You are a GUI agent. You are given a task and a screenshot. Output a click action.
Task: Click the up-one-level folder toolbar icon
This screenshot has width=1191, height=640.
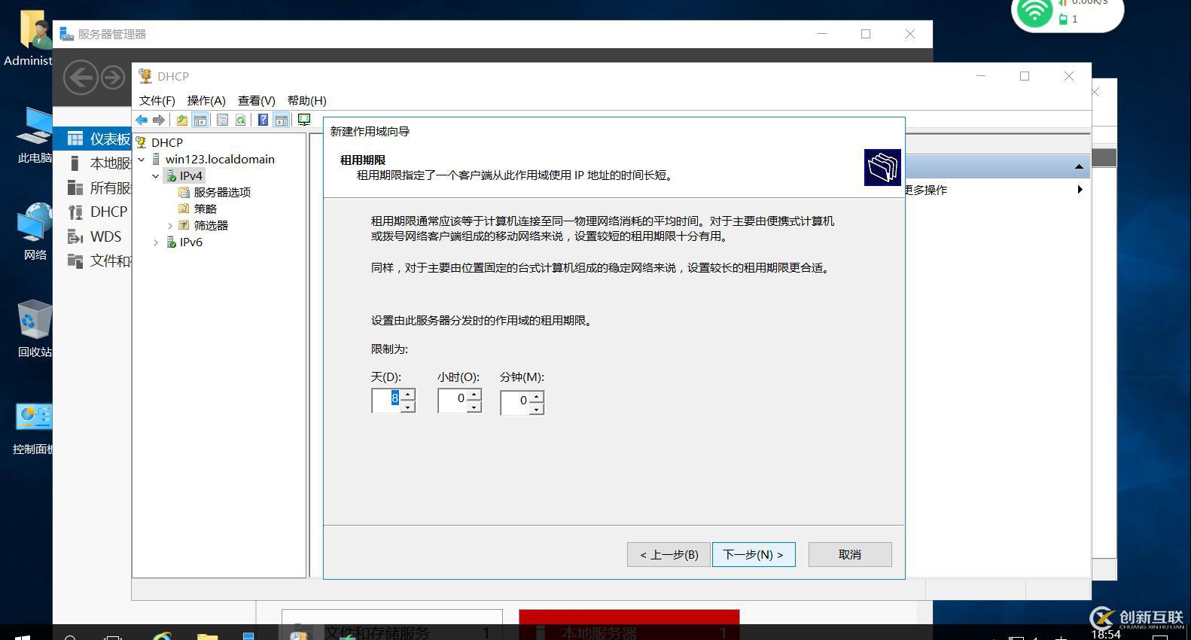point(182,120)
